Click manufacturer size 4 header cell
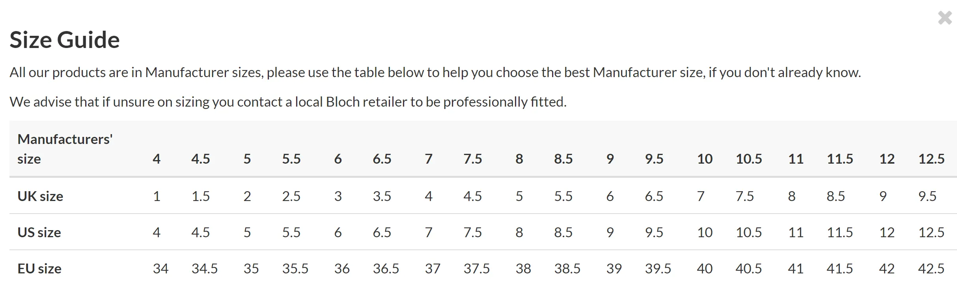The image size is (957, 297). click(x=157, y=159)
